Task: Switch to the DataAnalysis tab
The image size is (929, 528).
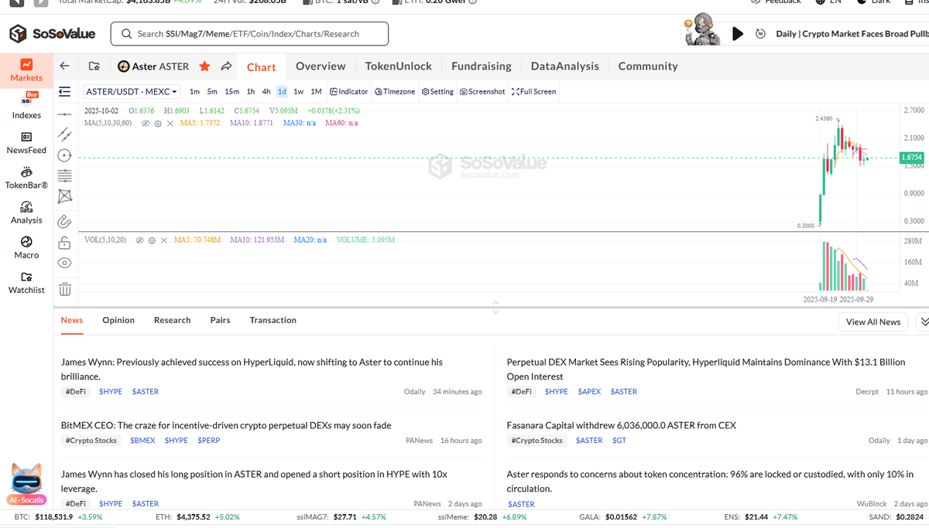Action: 564,66
